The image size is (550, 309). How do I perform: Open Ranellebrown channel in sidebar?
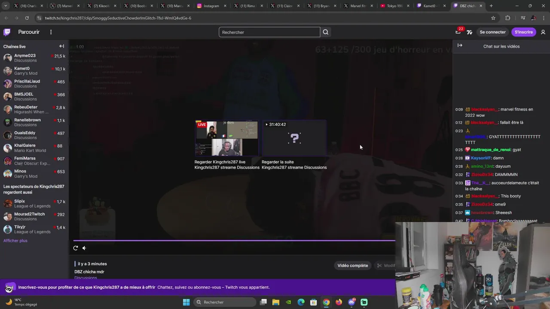(x=34, y=122)
